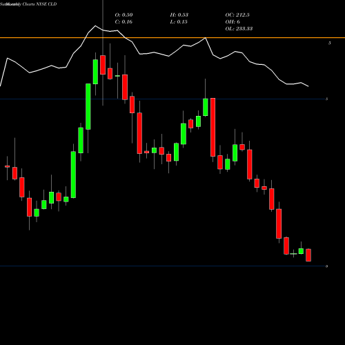Viewport: 345px width, 345px height.
Task: Click the 'OC: 212.5' reading
Action: (237, 15)
